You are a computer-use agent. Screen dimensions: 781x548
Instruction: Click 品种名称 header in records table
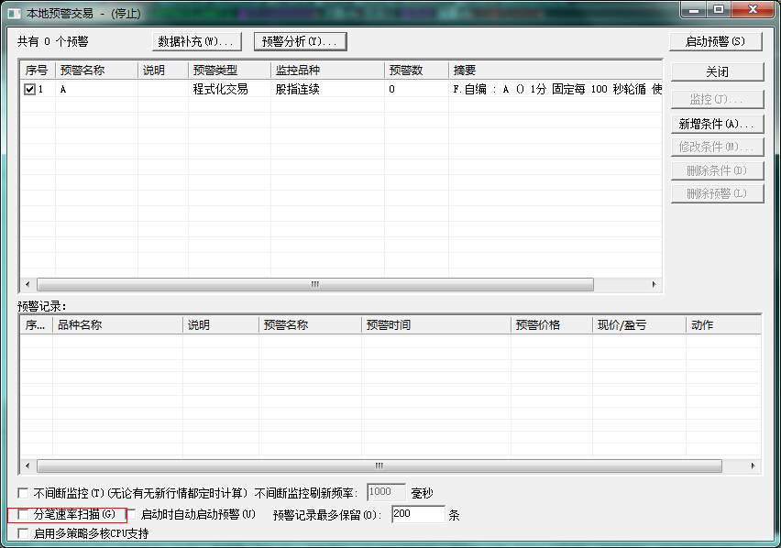click(x=117, y=325)
